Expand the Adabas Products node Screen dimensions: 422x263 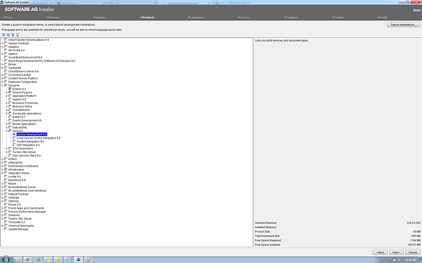coord(2,43)
